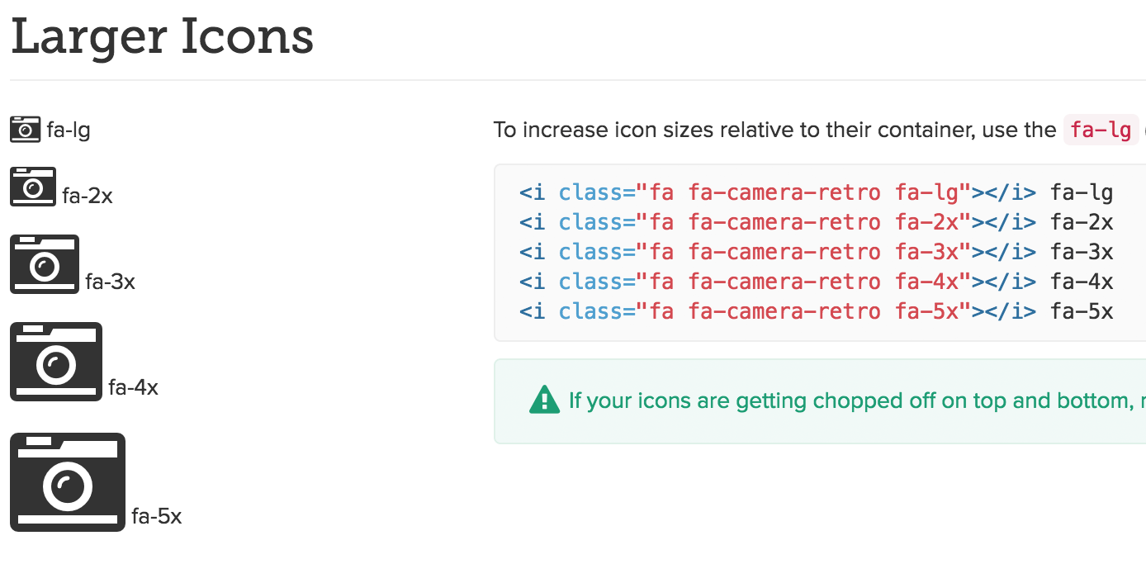
Task: Click the first code line with fa-lg class
Action: coord(816,193)
